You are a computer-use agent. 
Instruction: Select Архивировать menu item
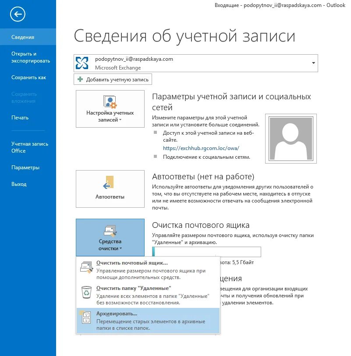[x=148, y=321]
